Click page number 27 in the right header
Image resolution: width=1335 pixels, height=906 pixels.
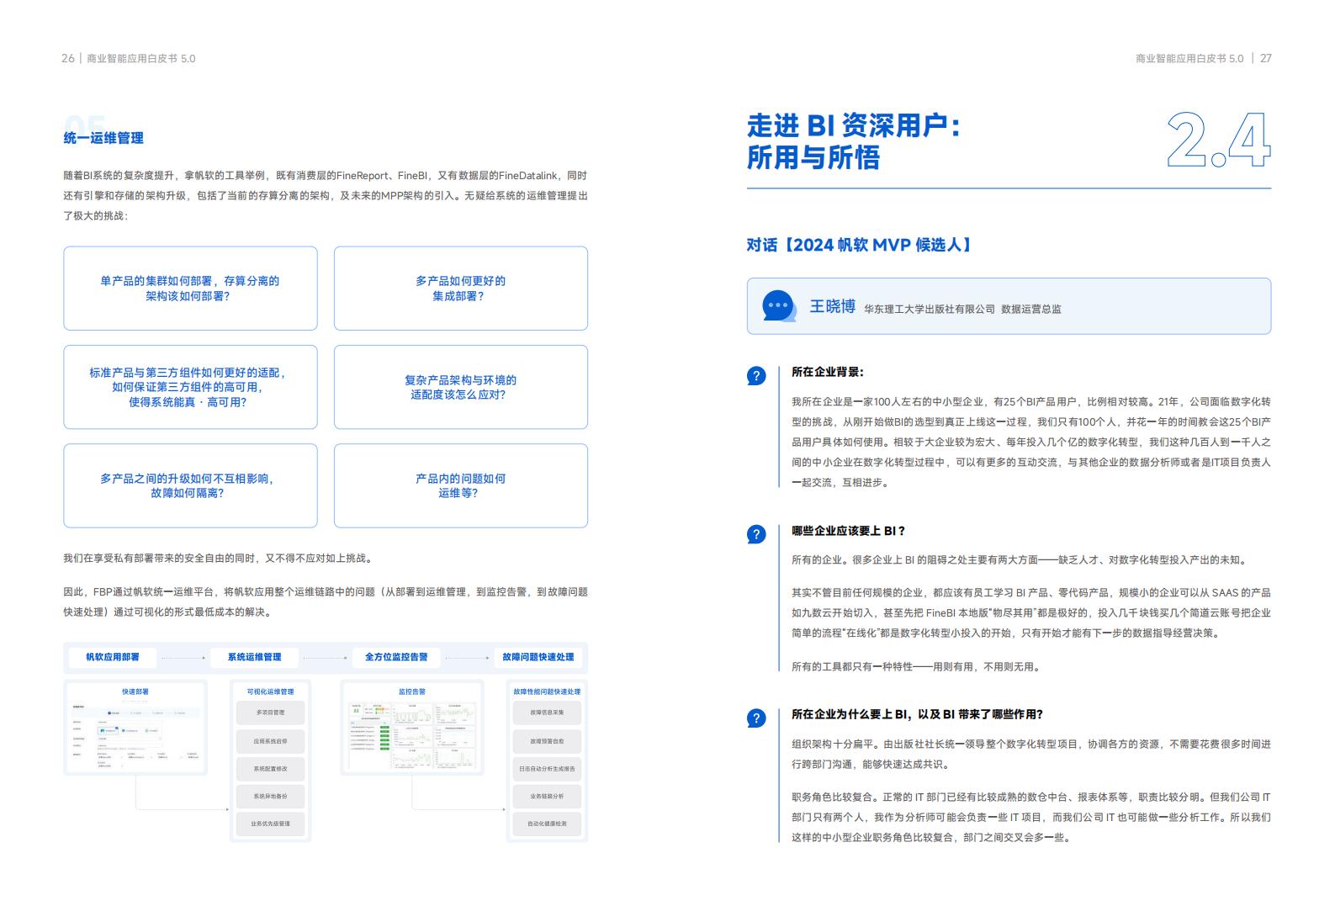tap(1265, 58)
